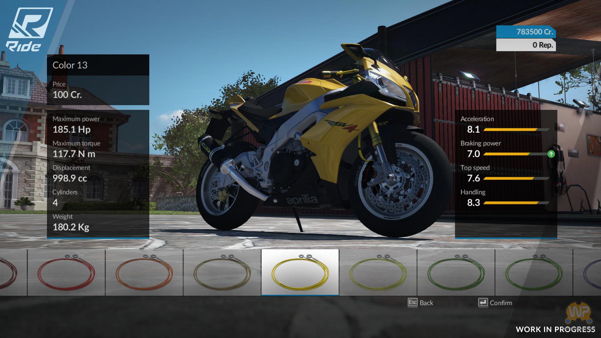Click the Esc key icon
601x338 pixels.
pyautogui.click(x=413, y=302)
